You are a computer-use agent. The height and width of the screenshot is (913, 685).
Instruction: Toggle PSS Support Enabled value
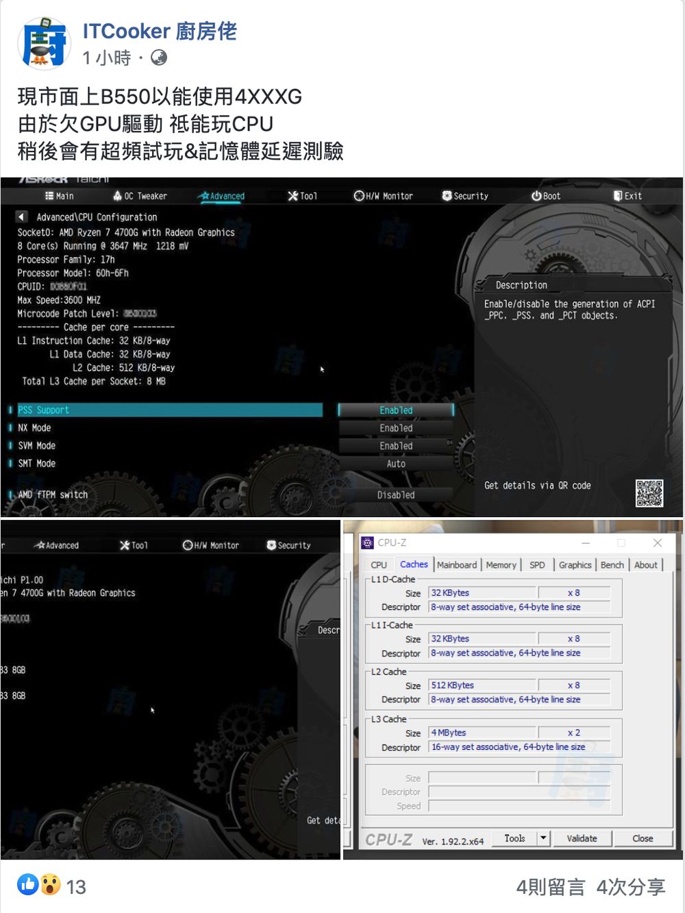coord(396,410)
